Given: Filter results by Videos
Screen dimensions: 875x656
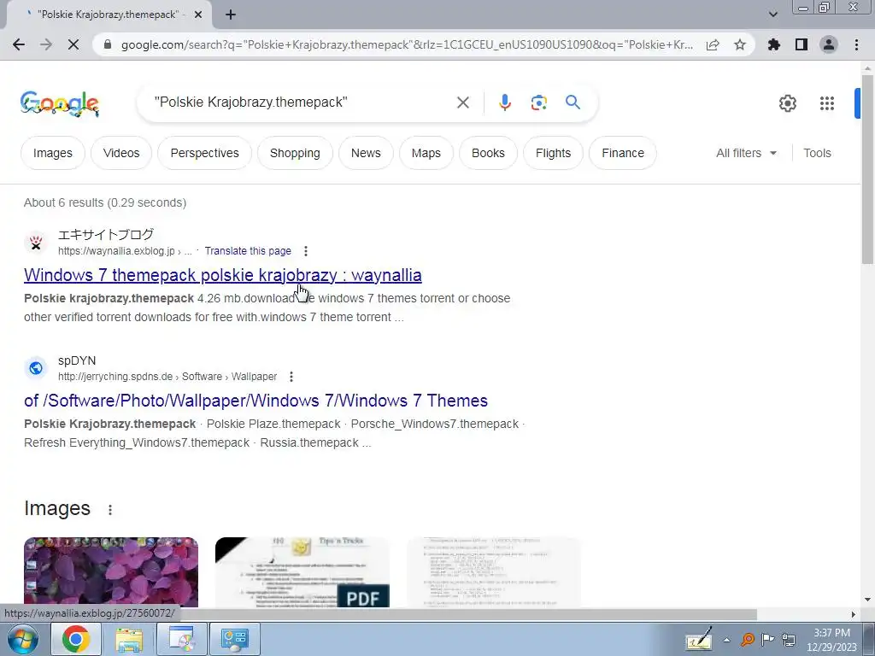Looking at the screenshot, I should (121, 153).
